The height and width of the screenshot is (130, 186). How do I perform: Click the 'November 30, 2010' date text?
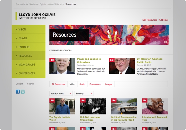point(57,123)
